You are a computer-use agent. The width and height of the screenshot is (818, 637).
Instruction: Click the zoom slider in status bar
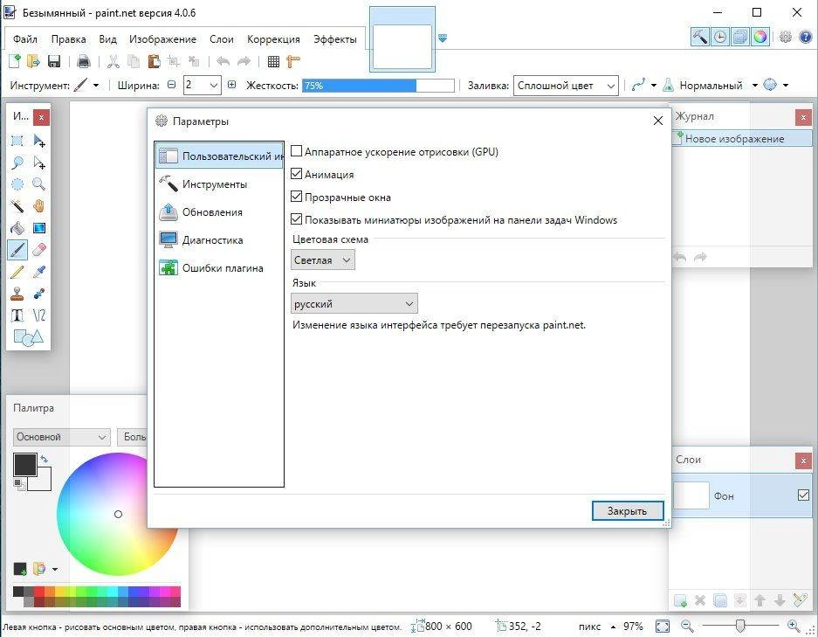coord(739,625)
